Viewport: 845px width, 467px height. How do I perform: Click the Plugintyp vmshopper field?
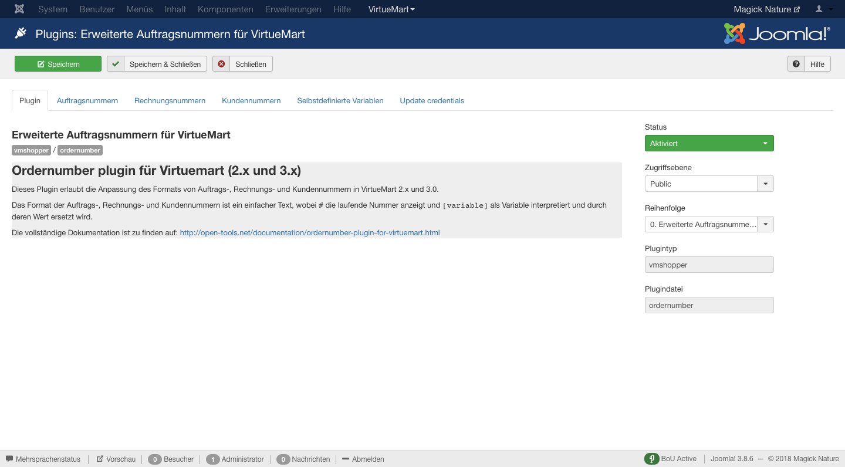point(709,265)
